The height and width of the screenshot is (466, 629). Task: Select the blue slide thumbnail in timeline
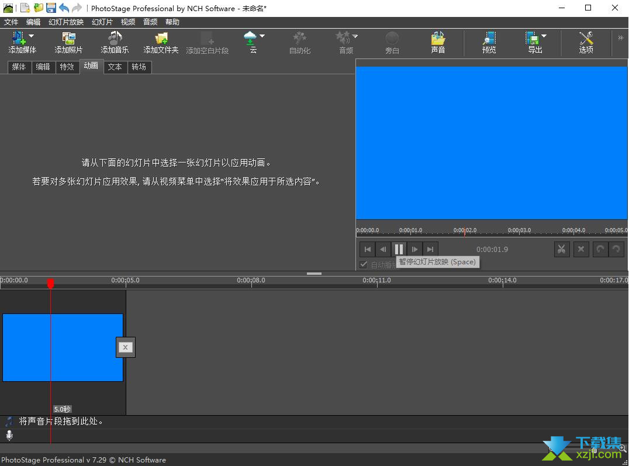tap(63, 347)
